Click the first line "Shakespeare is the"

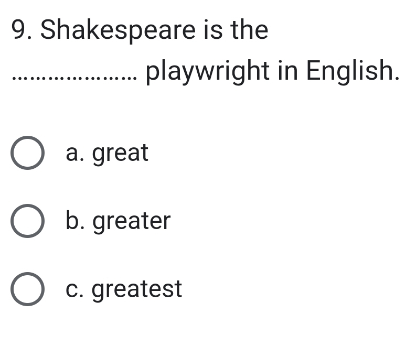(x=154, y=30)
